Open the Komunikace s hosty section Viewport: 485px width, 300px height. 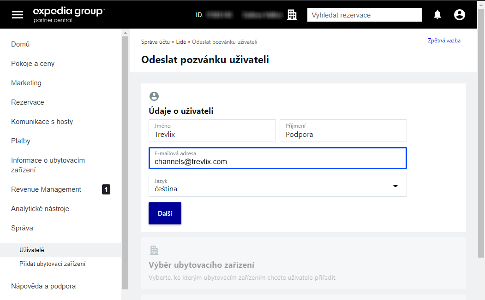42,121
